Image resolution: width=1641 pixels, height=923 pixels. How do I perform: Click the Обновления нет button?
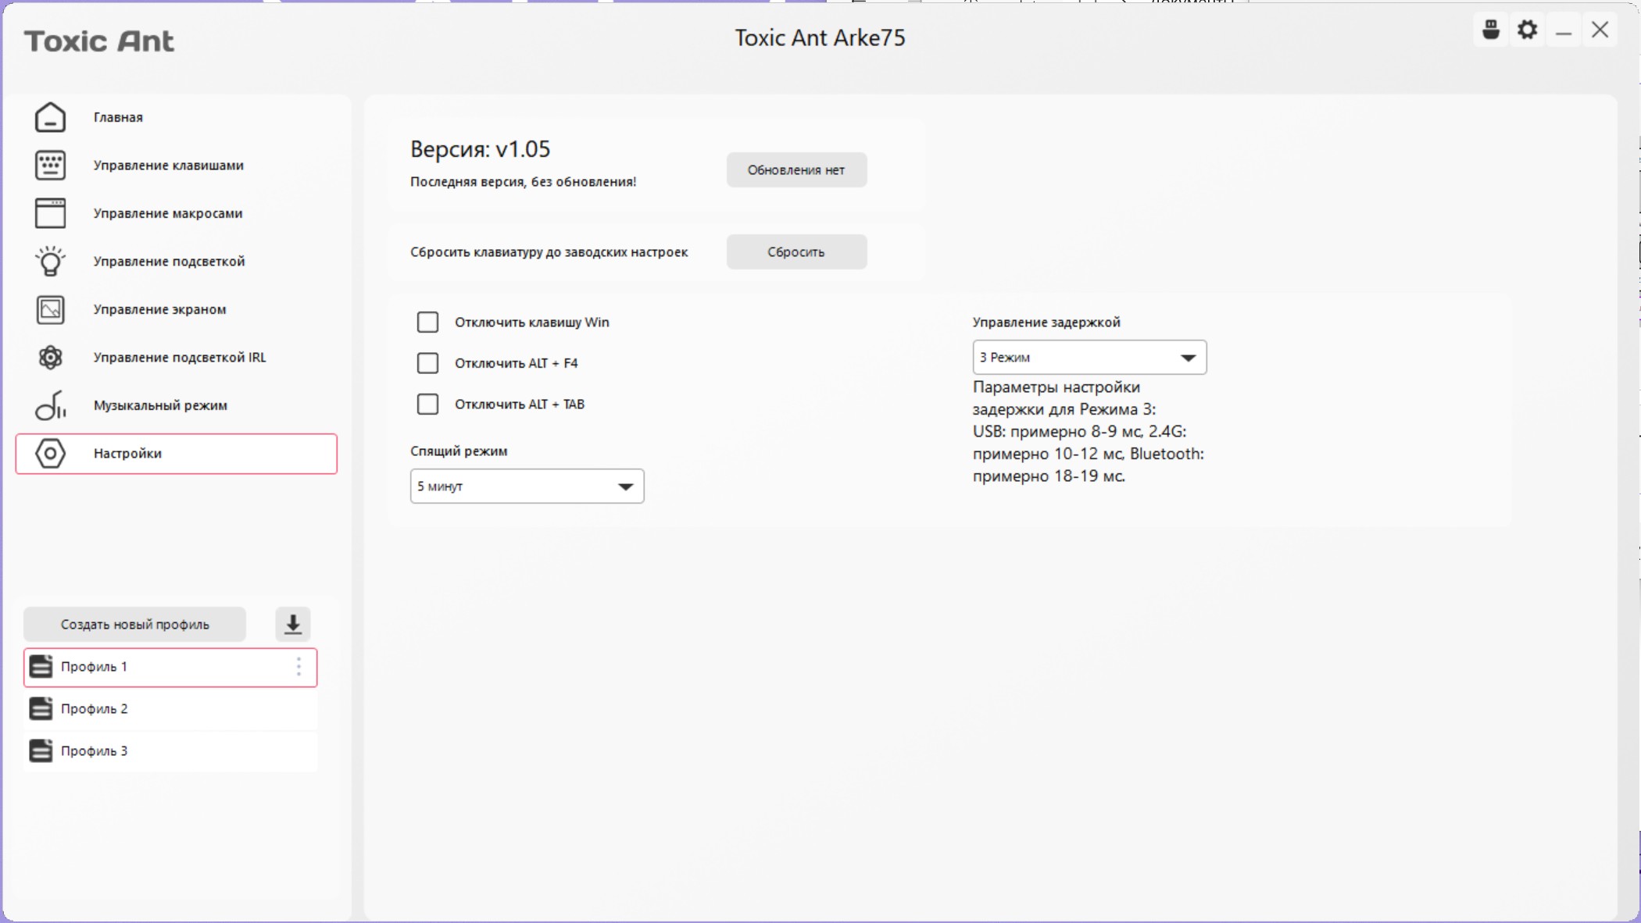[796, 170]
